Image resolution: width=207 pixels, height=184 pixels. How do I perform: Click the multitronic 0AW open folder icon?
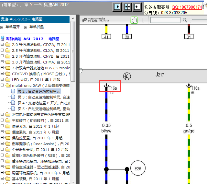coord(8,86)
